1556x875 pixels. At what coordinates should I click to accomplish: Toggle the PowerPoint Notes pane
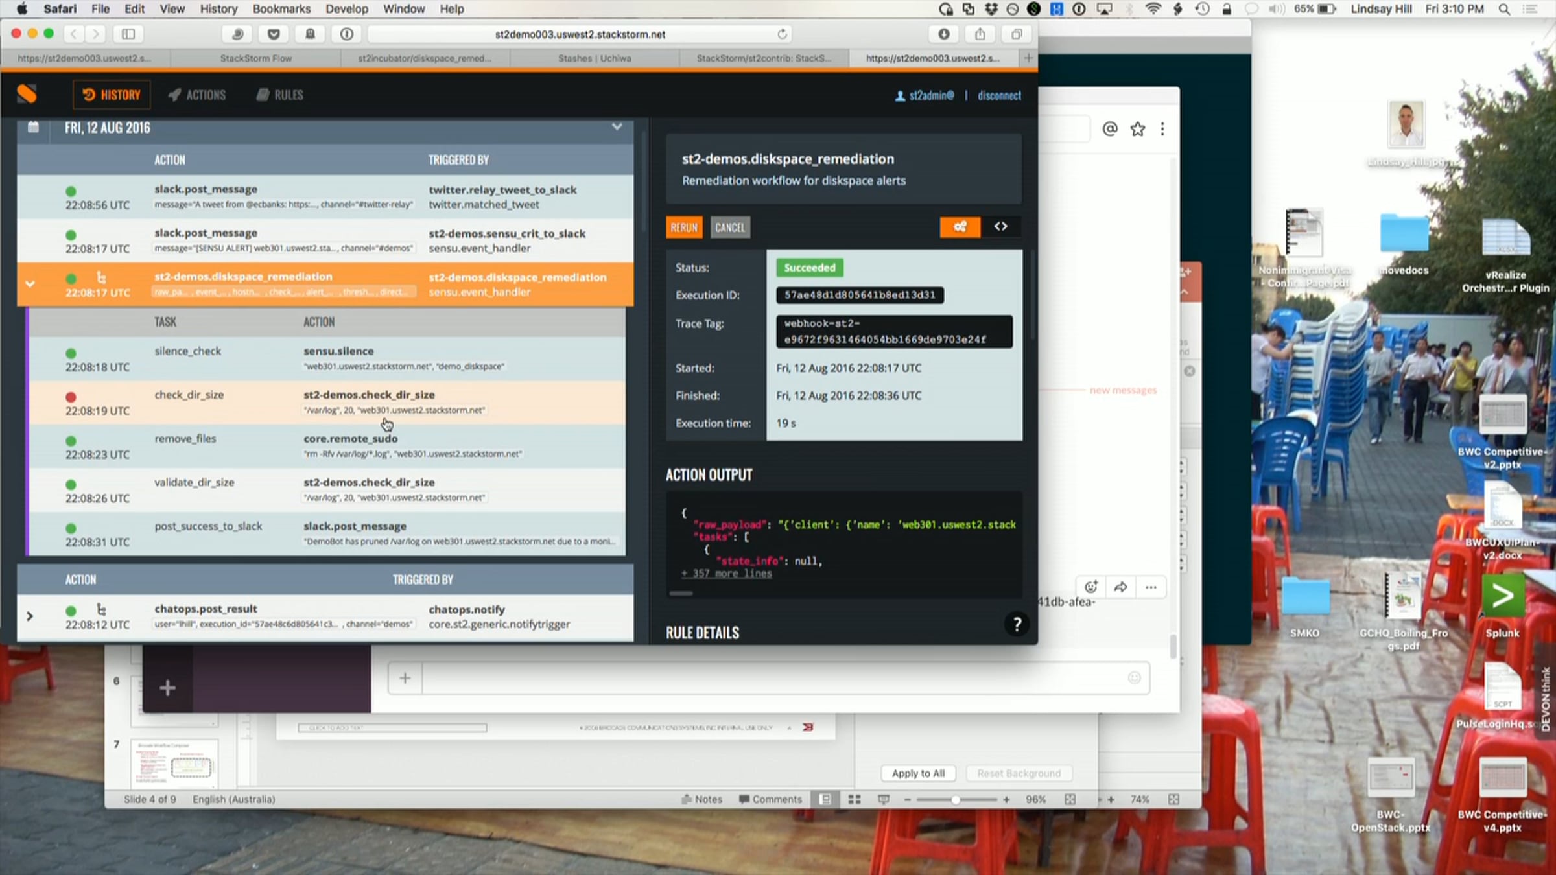(701, 799)
